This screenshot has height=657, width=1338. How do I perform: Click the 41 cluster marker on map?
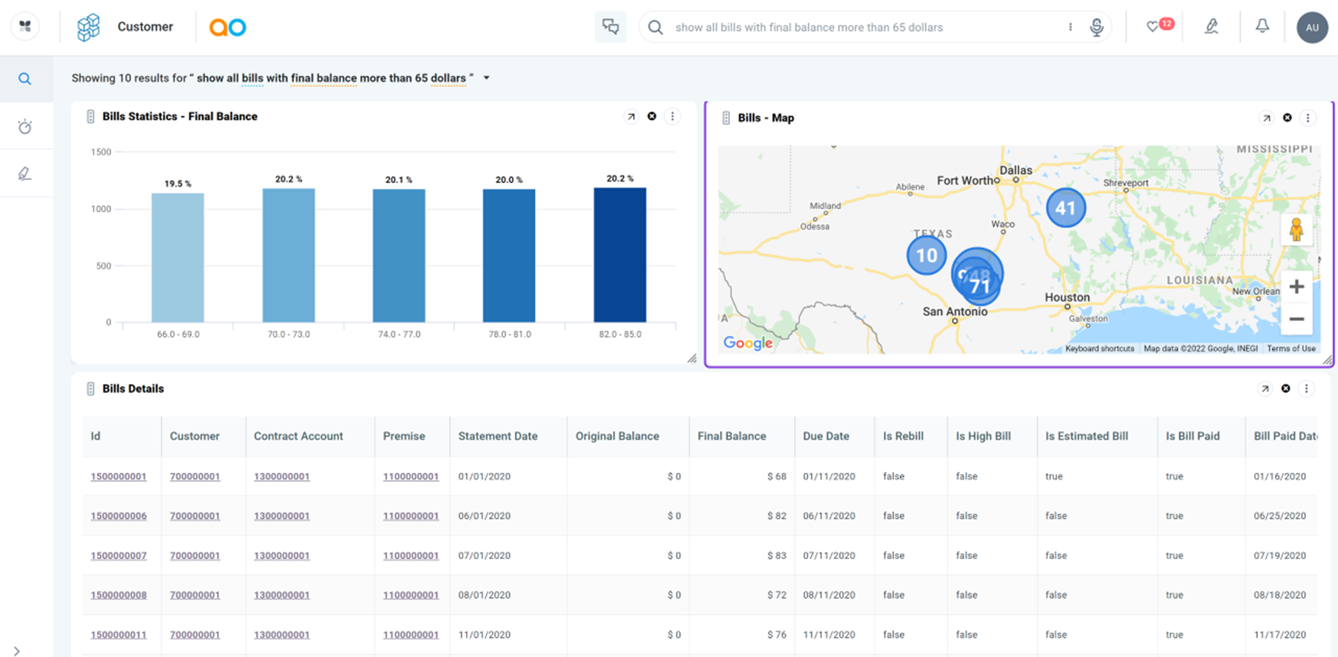(x=1065, y=208)
